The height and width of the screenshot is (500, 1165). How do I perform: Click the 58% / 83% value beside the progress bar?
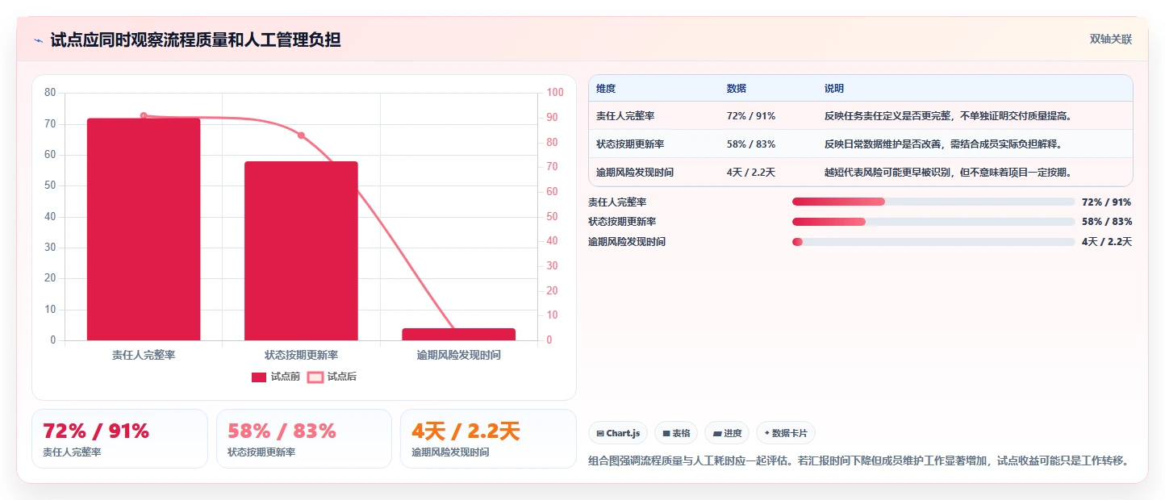[1107, 222]
